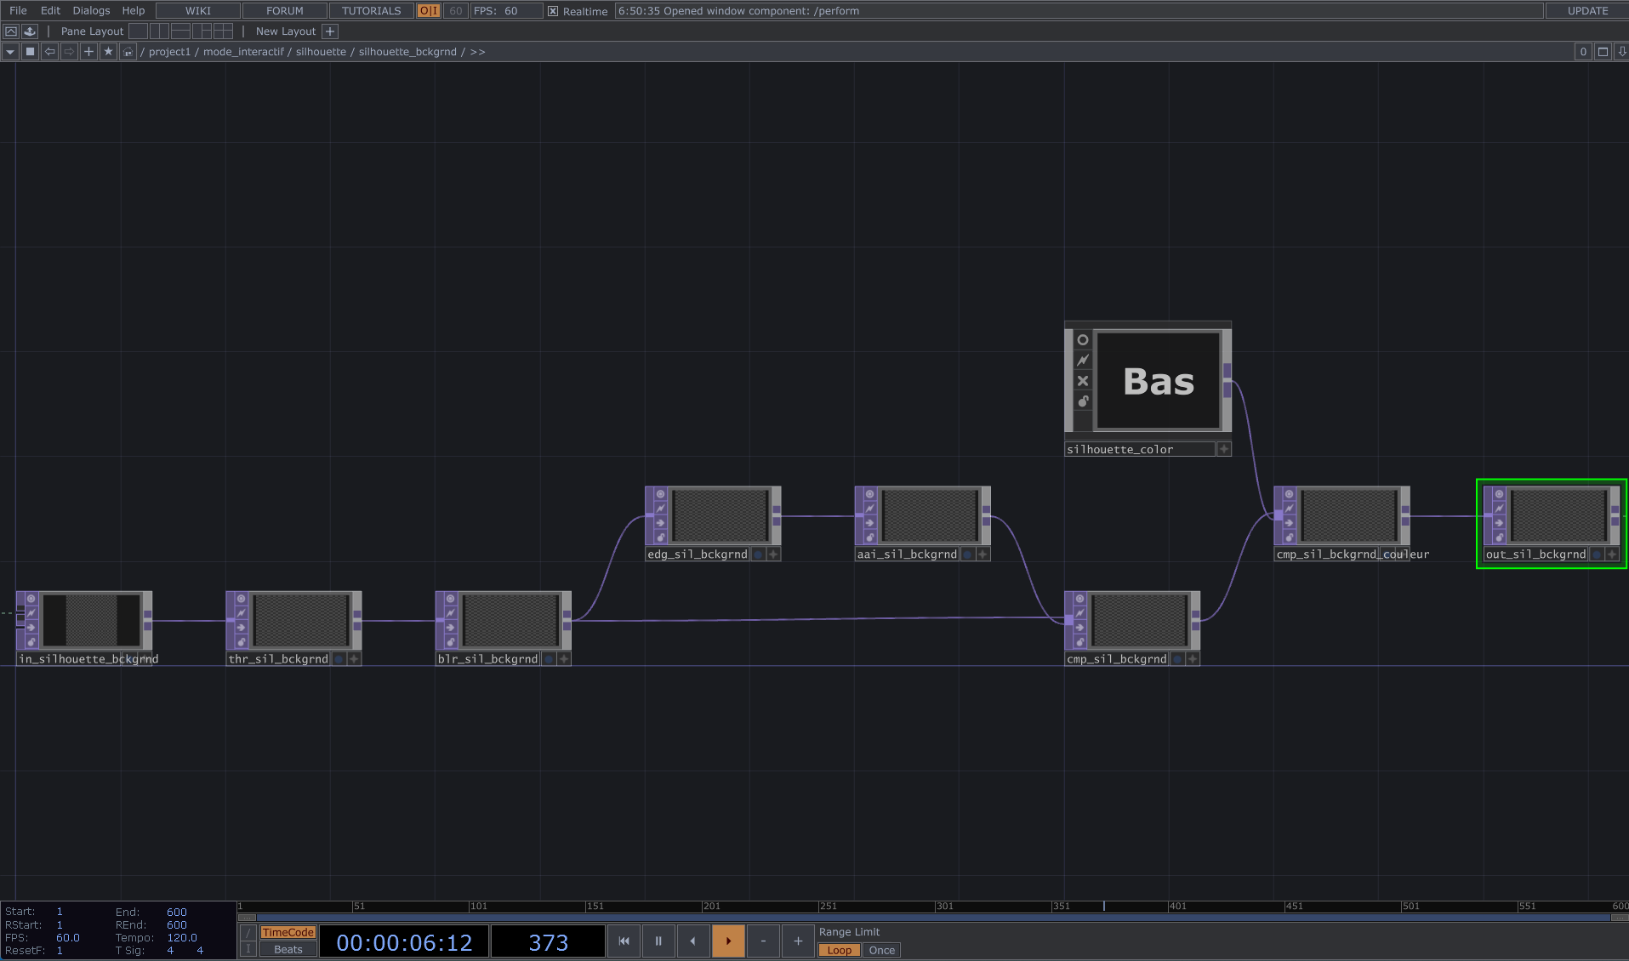Add a layout with the New Layout plus icon
Image resolution: width=1629 pixels, height=961 pixels.
(331, 31)
